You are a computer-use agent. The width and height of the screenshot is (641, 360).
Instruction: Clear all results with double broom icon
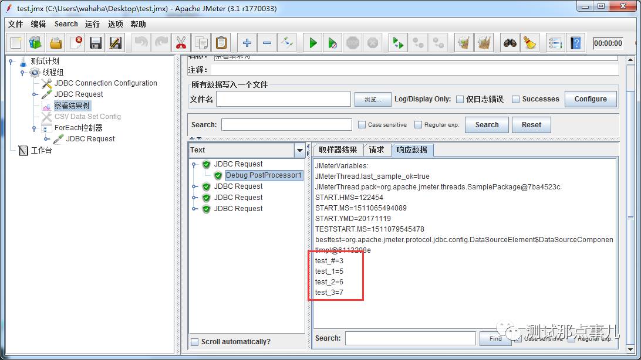[484, 43]
